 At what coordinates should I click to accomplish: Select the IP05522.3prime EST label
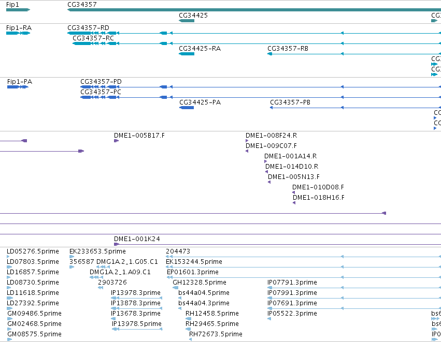point(292,314)
